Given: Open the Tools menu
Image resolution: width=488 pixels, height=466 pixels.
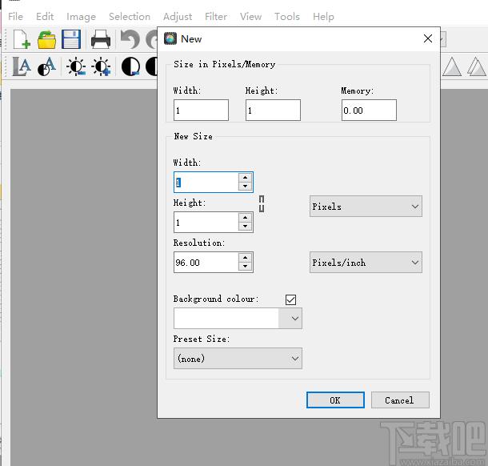Looking at the screenshot, I should tap(287, 17).
